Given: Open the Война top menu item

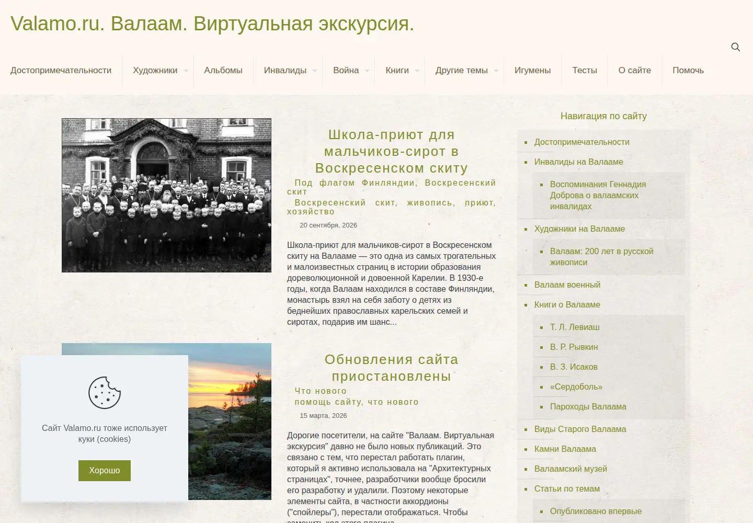Looking at the screenshot, I should (x=346, y=70).
